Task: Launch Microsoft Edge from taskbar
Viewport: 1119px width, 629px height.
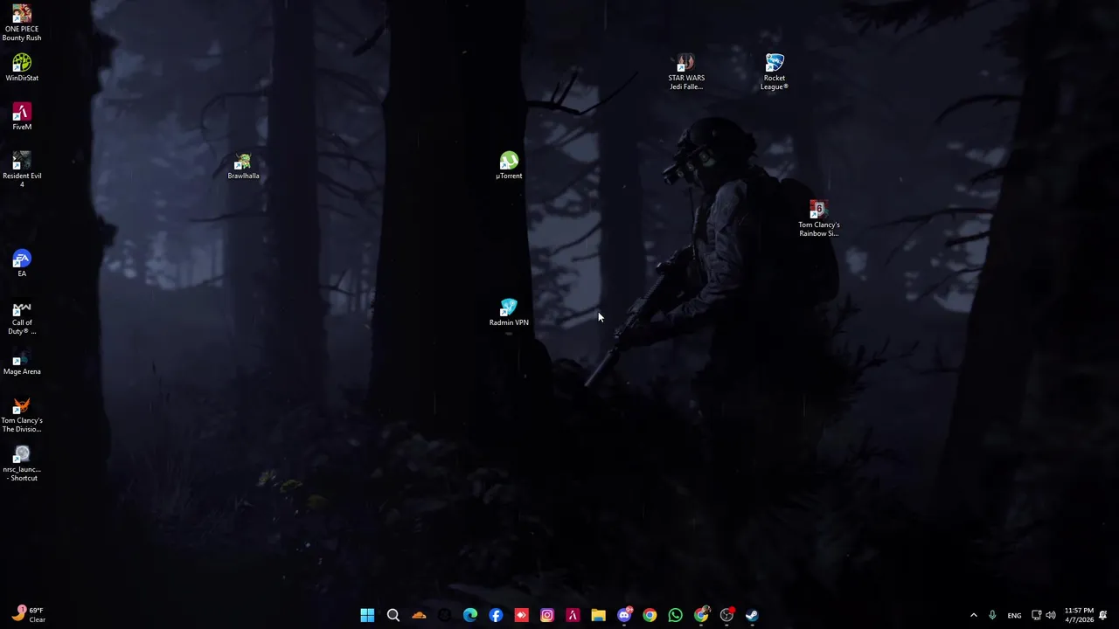Action: pos(470,615)
